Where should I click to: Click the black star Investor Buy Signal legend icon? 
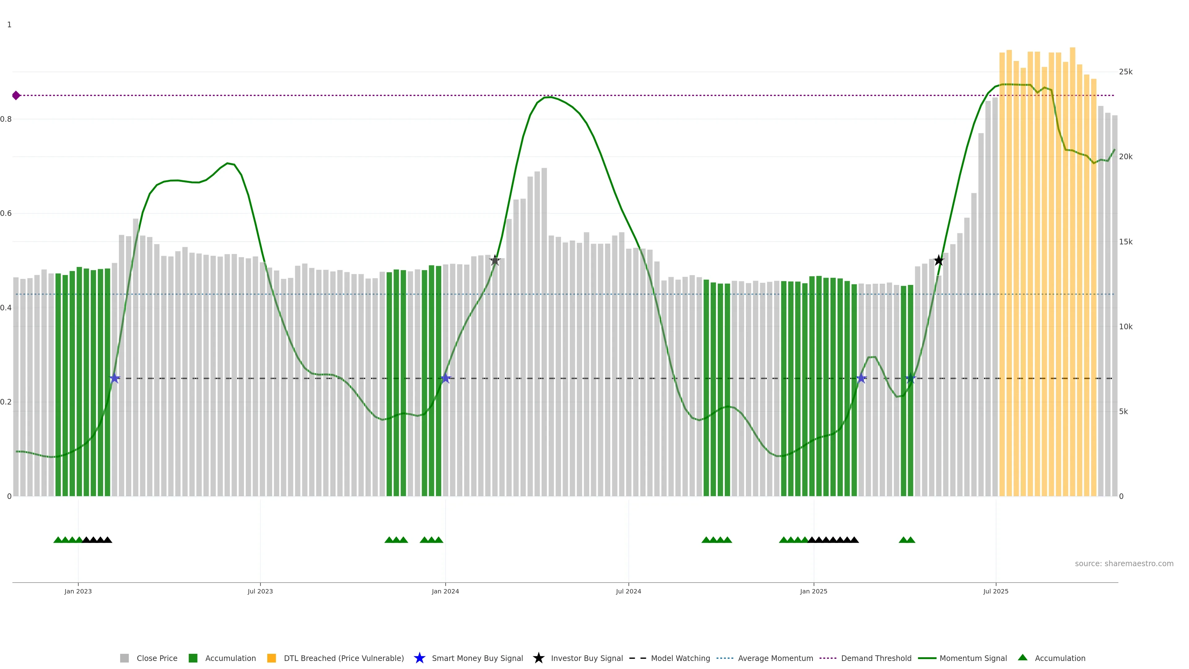(538, 658)
